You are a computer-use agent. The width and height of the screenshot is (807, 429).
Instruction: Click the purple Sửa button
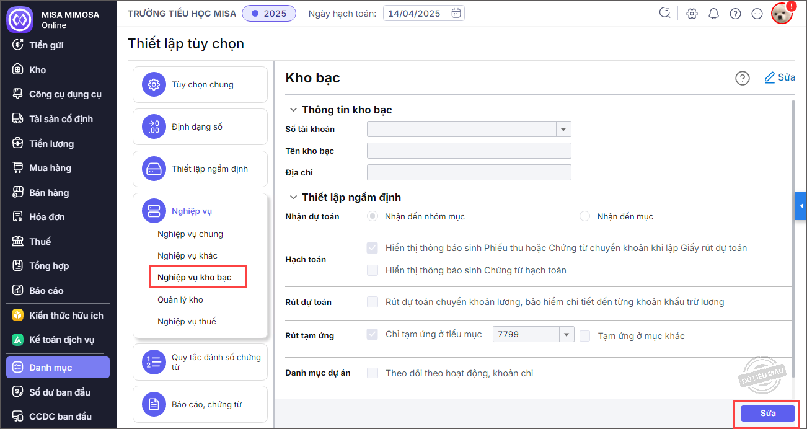coord(768,414)
